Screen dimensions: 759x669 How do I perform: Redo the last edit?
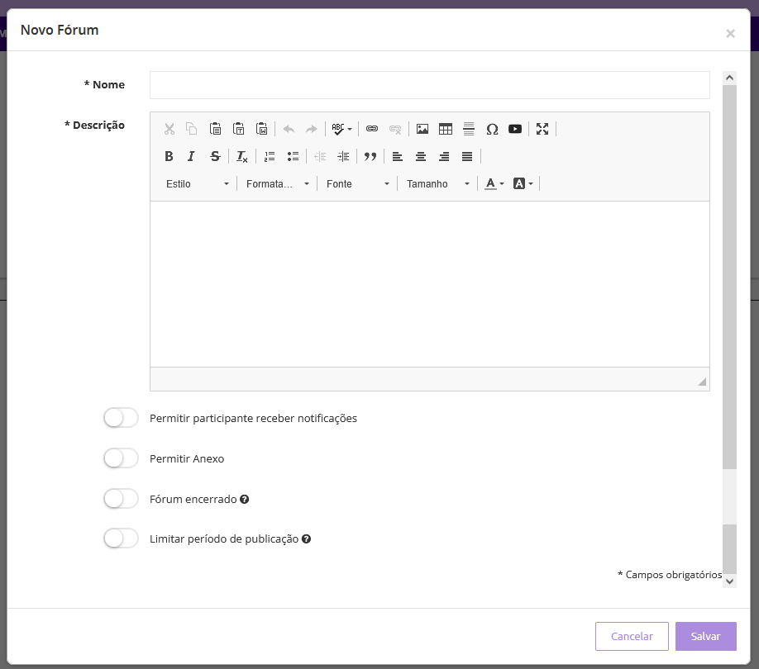coord(311,129)
